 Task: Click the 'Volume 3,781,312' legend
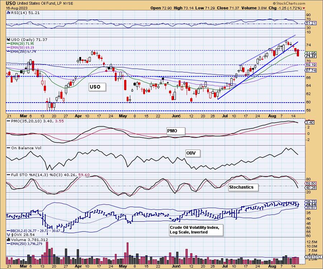click(x=28, y=240)
